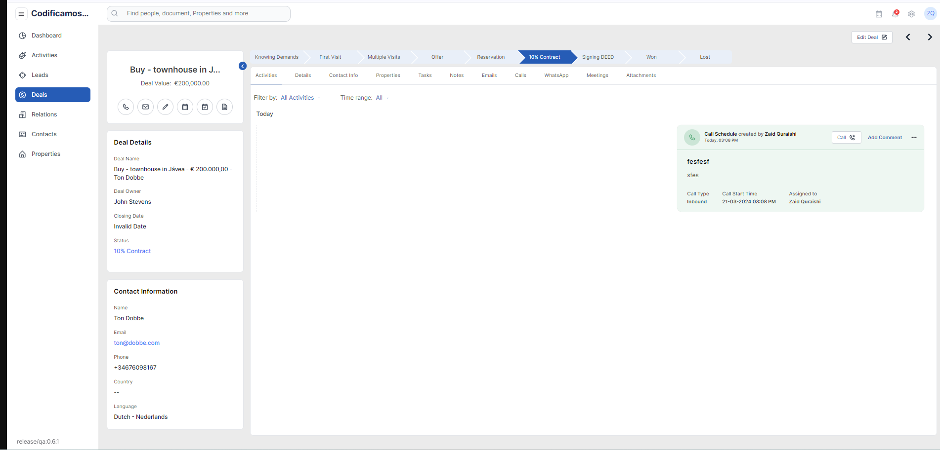This screenshot has height=450, width=940.
Task: Select the Signing DEED pipeline stage
Action: click(x=598, y=57)
